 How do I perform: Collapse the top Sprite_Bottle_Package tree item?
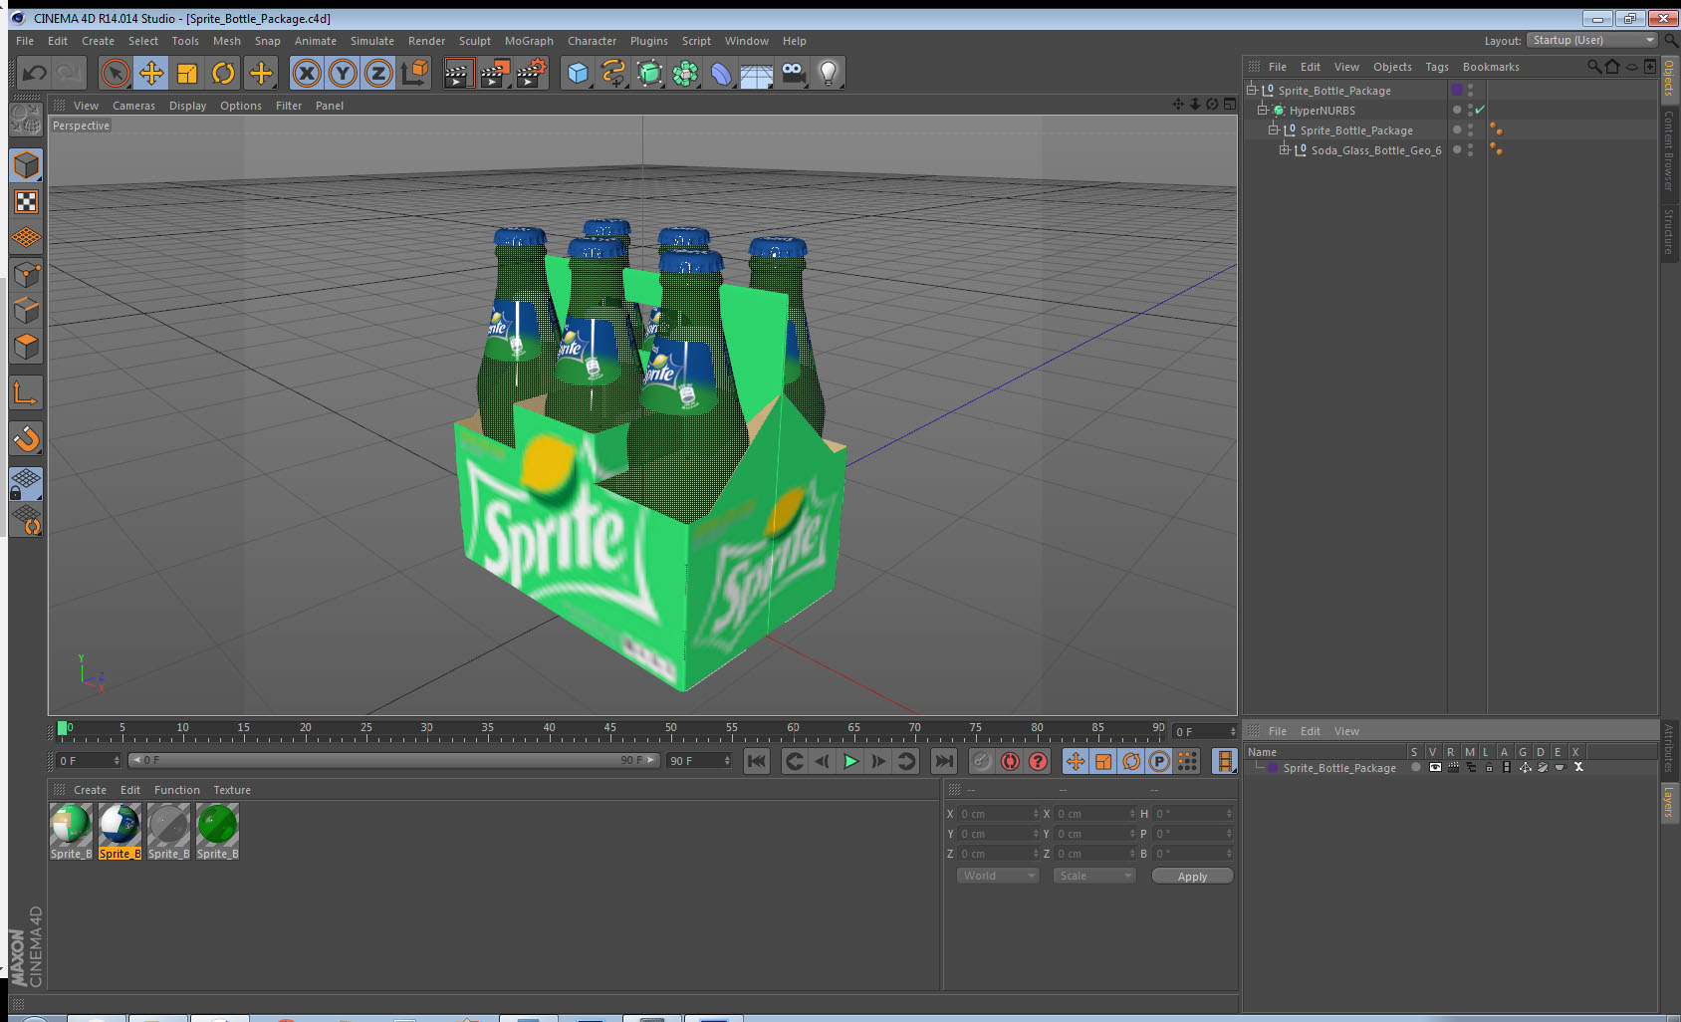click(1253, 90)
